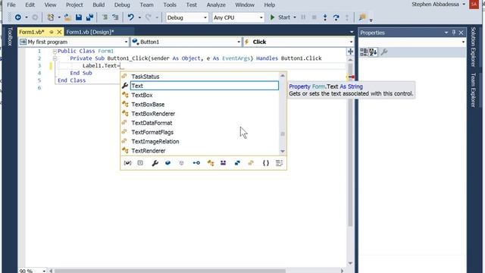Viewport: 485px width, 273px height.
Task: Click the editor vertical scrollbar up arrow
Action: click(x=350, y=60)
